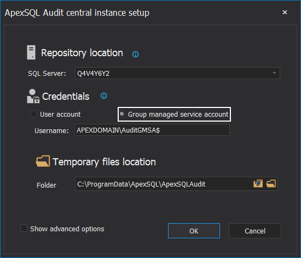Screen dimensions: 301x258
Task: Reset folder path to default icon
Action: click(x=258, y=184)
